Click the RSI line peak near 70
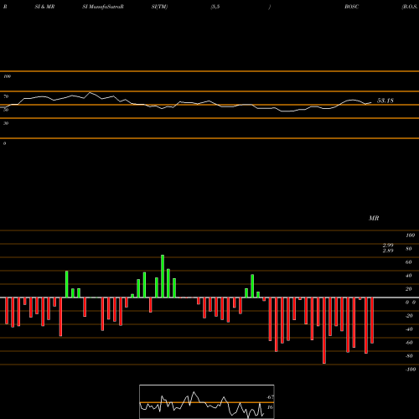The width and height of the screenshot is (419, 419). [x=90, y=92]
